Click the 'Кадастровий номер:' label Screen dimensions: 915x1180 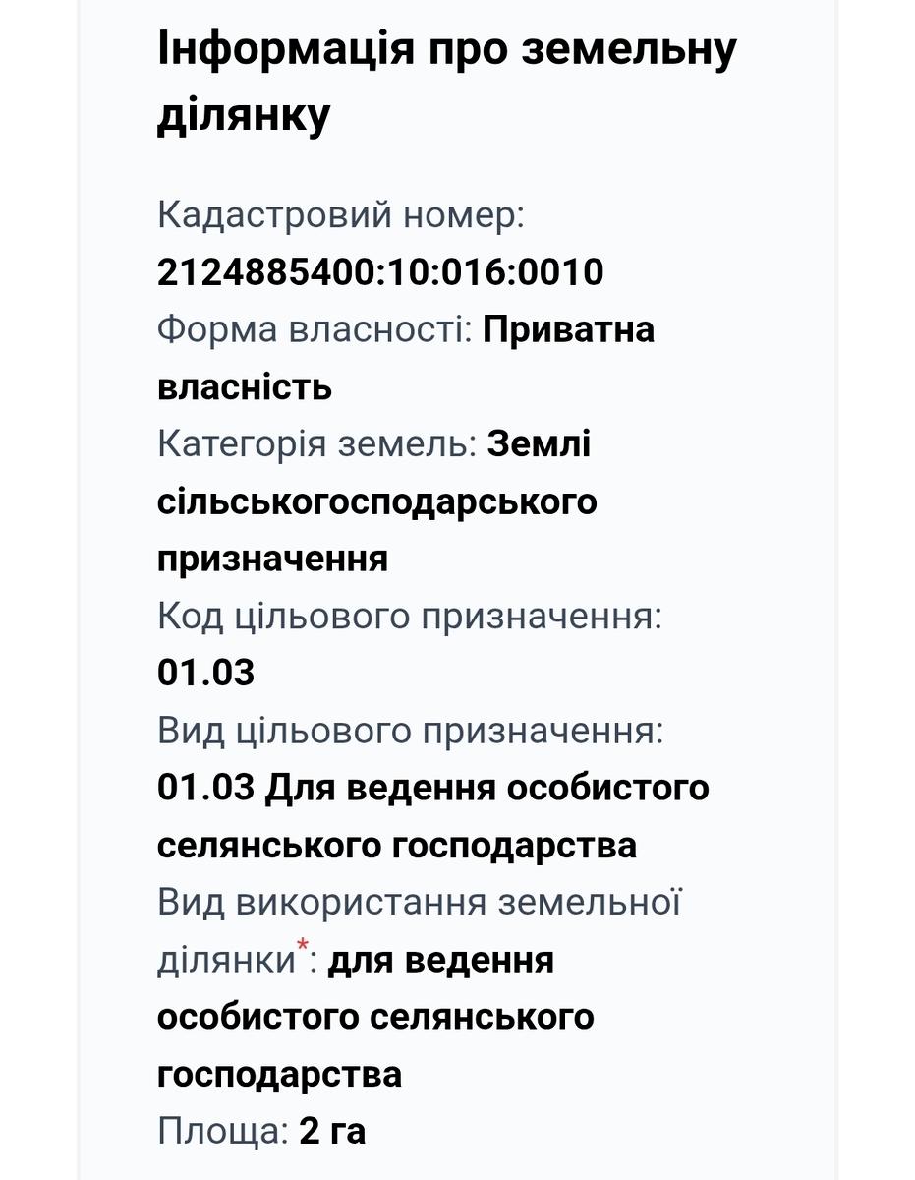point(341,214)
